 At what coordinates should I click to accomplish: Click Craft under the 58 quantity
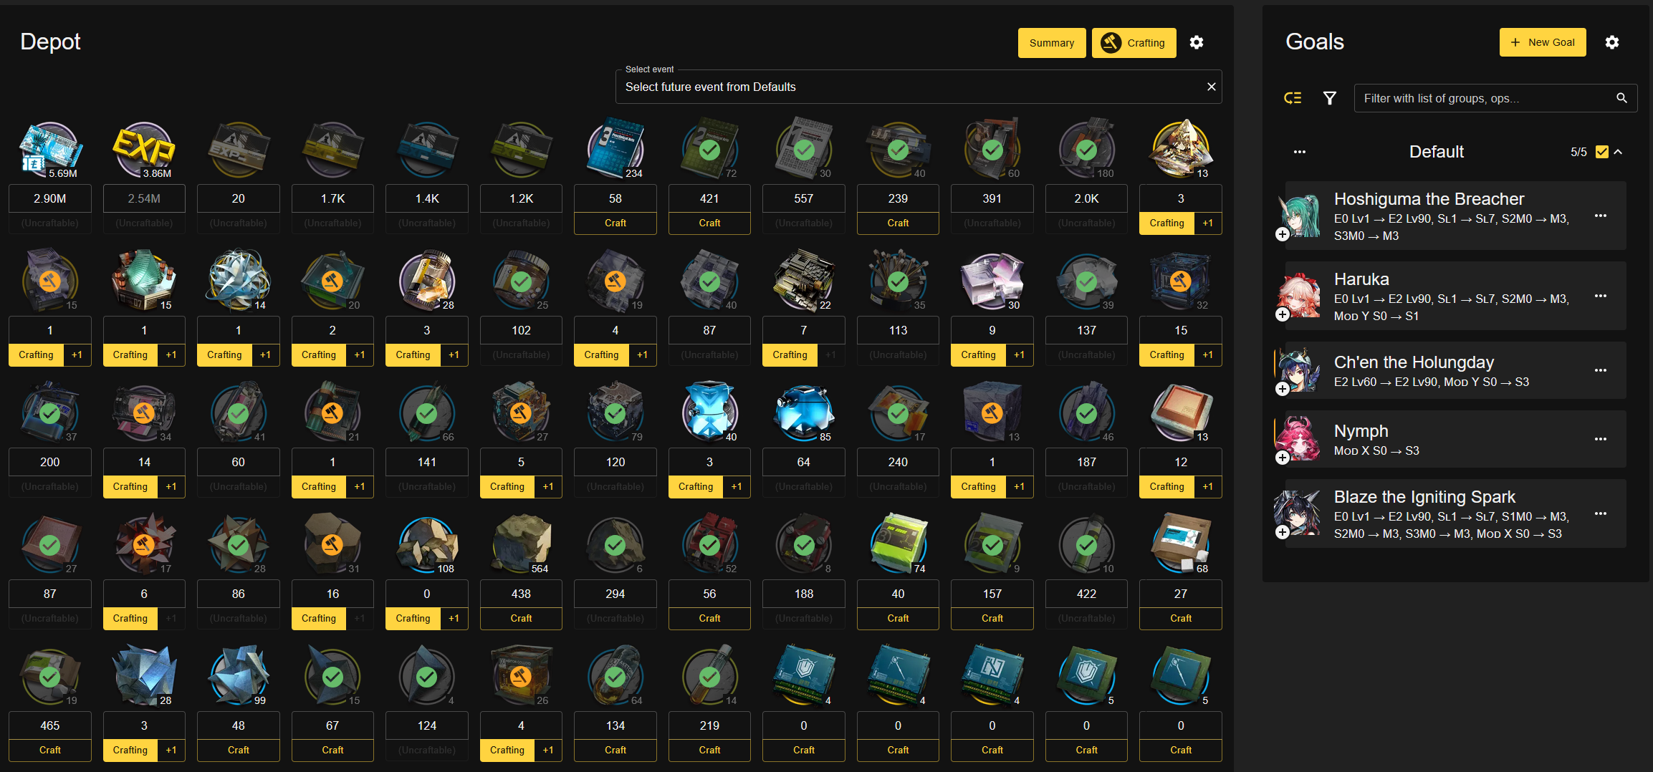click(x=615, y=223)
